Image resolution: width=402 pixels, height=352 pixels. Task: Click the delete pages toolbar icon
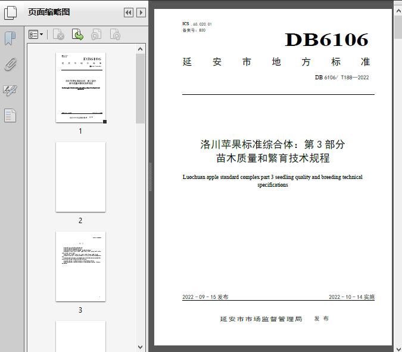coord(58,35)
